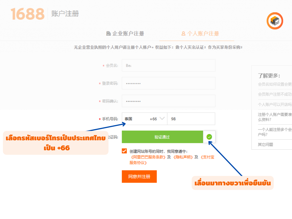
Task: Open the 泰国 +66 country code dropdown
Action: coord(144,119)
